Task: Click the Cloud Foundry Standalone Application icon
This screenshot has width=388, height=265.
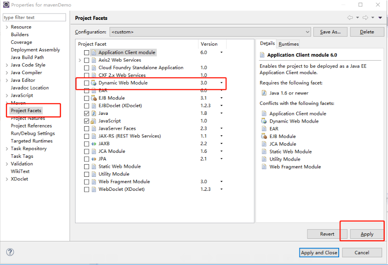Action: coord(94,68)
